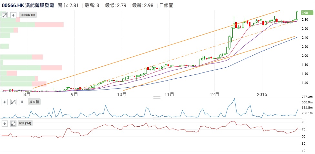Move the 00566.HK price pane down
The width and height of the screenshot is (315, 154).
(x=13, y=15)
